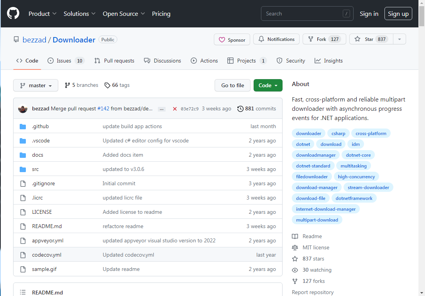Click the fork icon beside 127 forks

tap(295, 281)
